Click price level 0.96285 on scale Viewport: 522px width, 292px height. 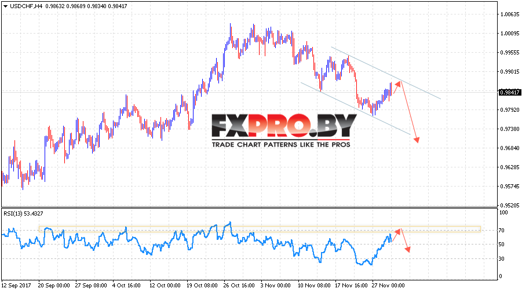[x=510, y=167]
